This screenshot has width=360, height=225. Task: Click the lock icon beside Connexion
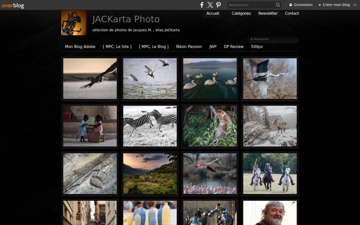[290, 4]
